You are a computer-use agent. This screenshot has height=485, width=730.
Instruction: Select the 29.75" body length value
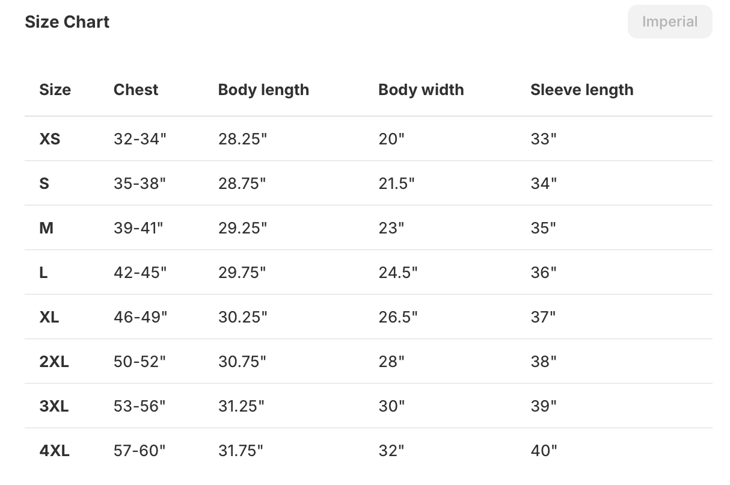click(242, 273)
